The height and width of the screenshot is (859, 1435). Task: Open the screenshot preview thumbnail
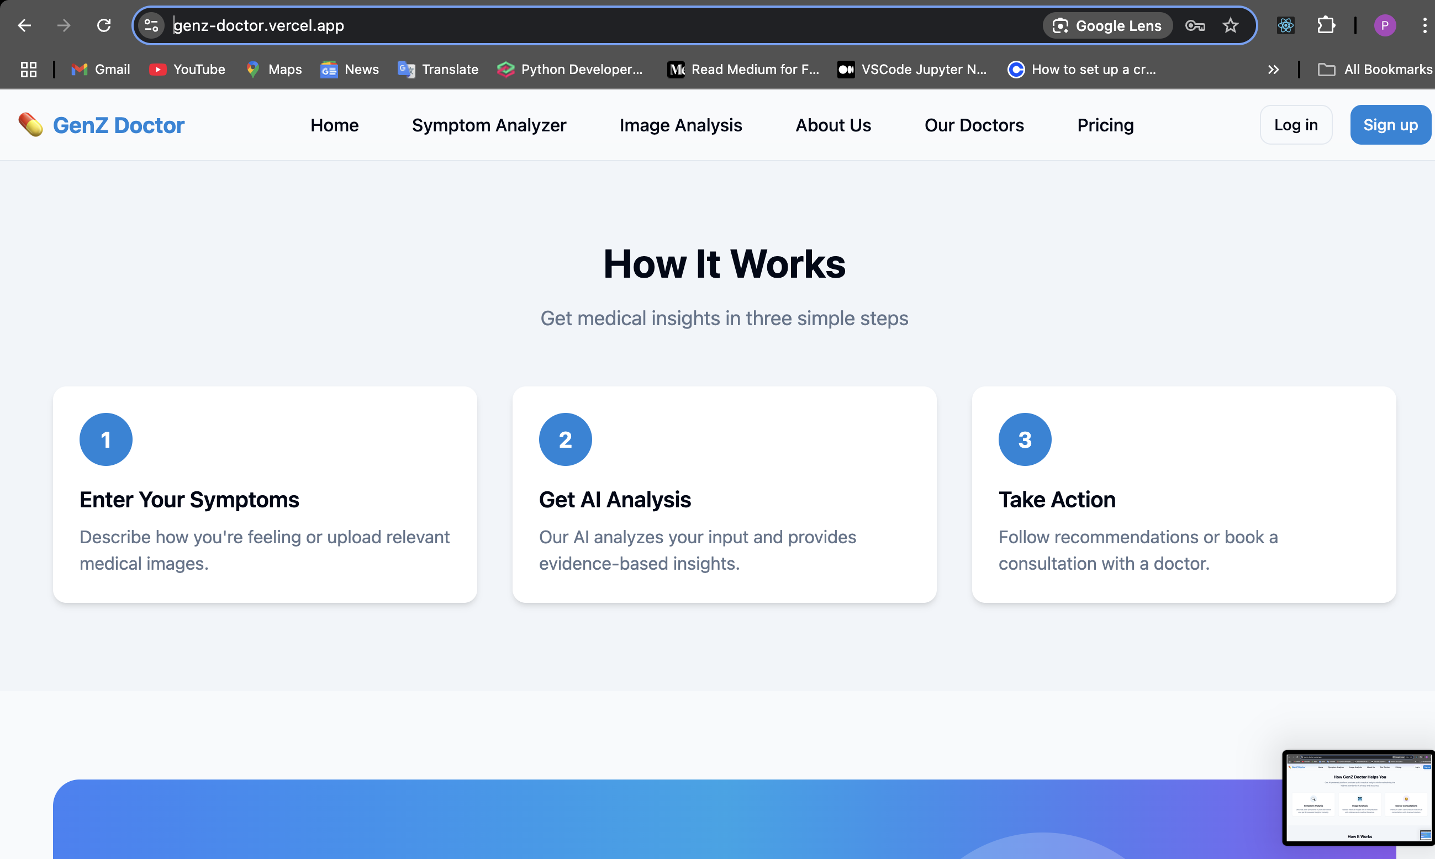click(1358, 798)
